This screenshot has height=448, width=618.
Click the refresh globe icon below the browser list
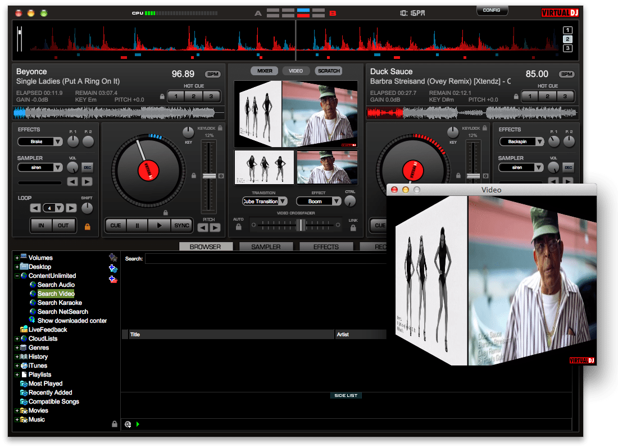128,424
